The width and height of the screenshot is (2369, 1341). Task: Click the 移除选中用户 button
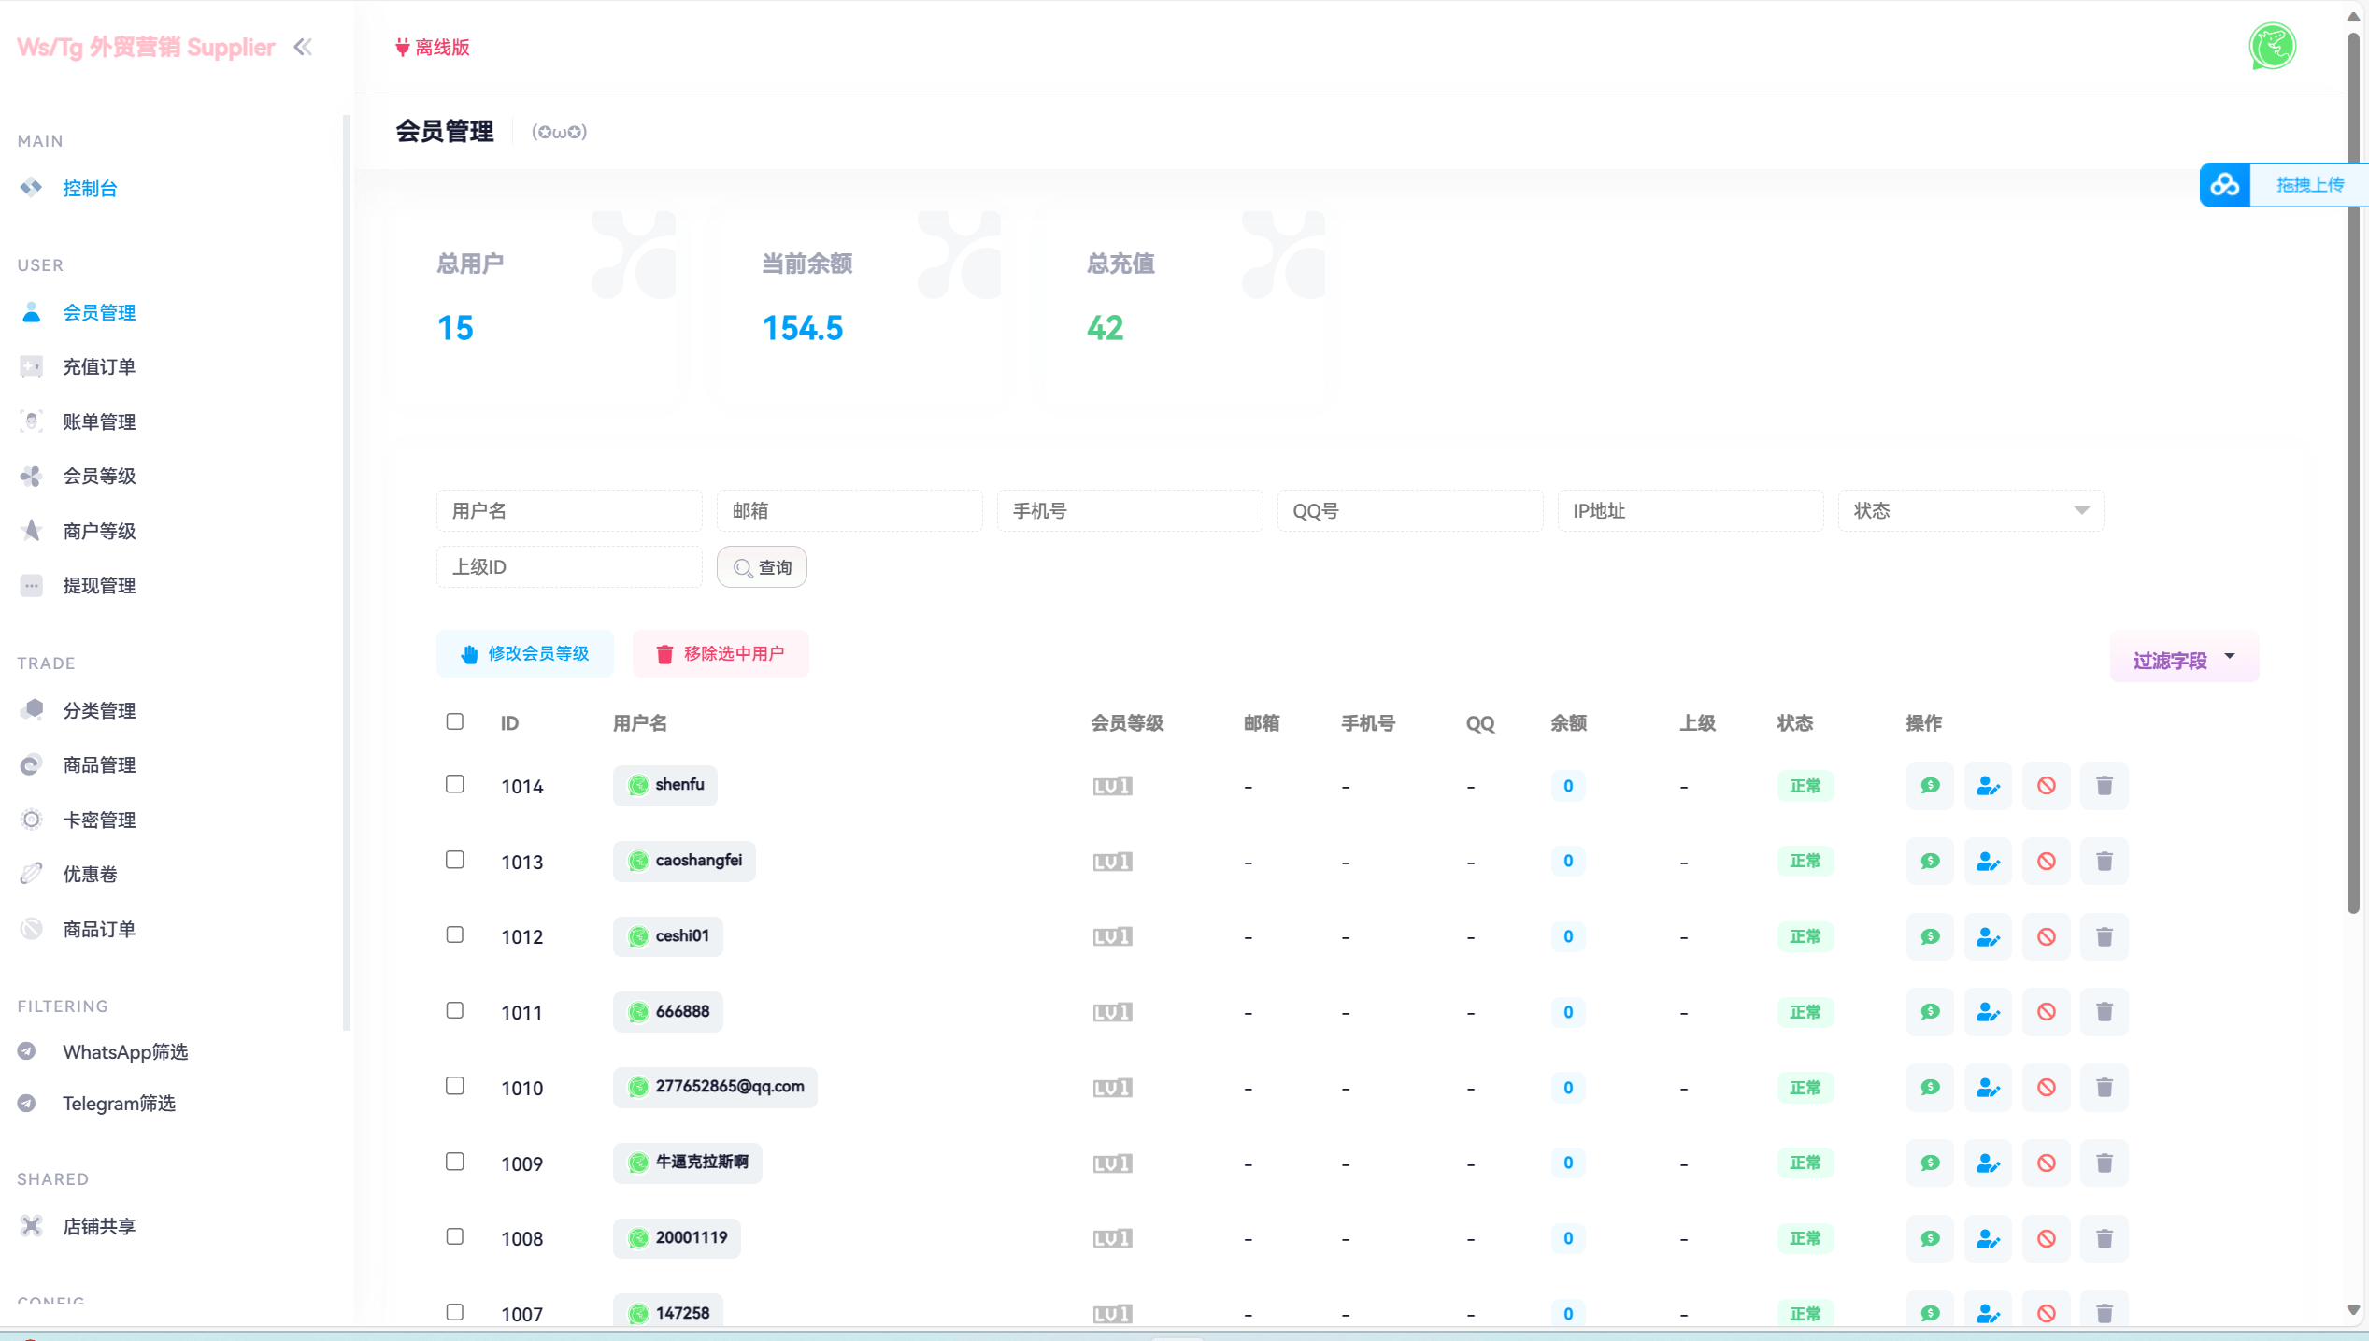pyautogui.click(x=720, y=653)
